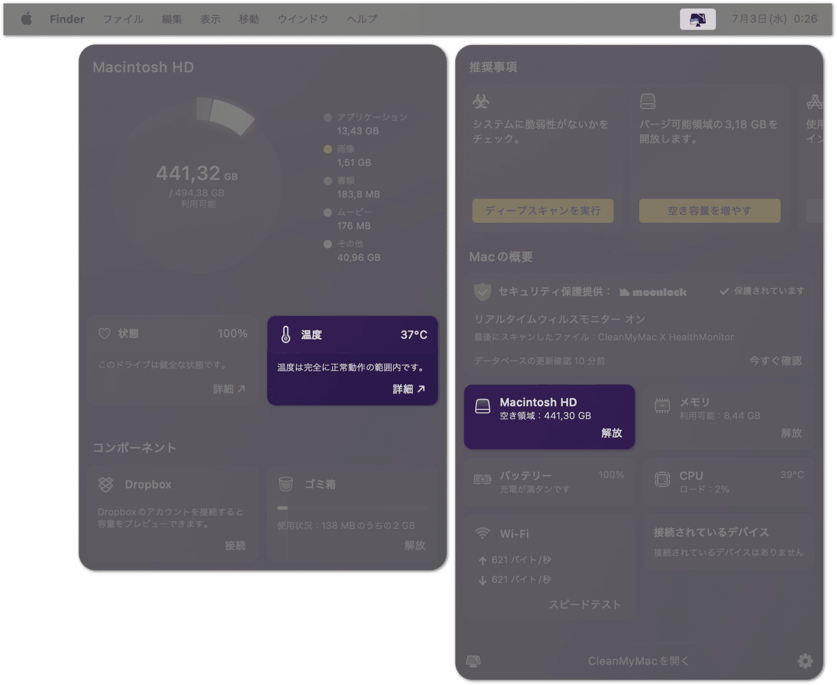Click the download arrow speed icon
This screenshot has width=837, height=685.
482,580
